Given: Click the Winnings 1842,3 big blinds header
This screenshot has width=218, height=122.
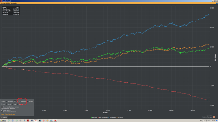Looking at the screenshot, I should coord(8,3).
